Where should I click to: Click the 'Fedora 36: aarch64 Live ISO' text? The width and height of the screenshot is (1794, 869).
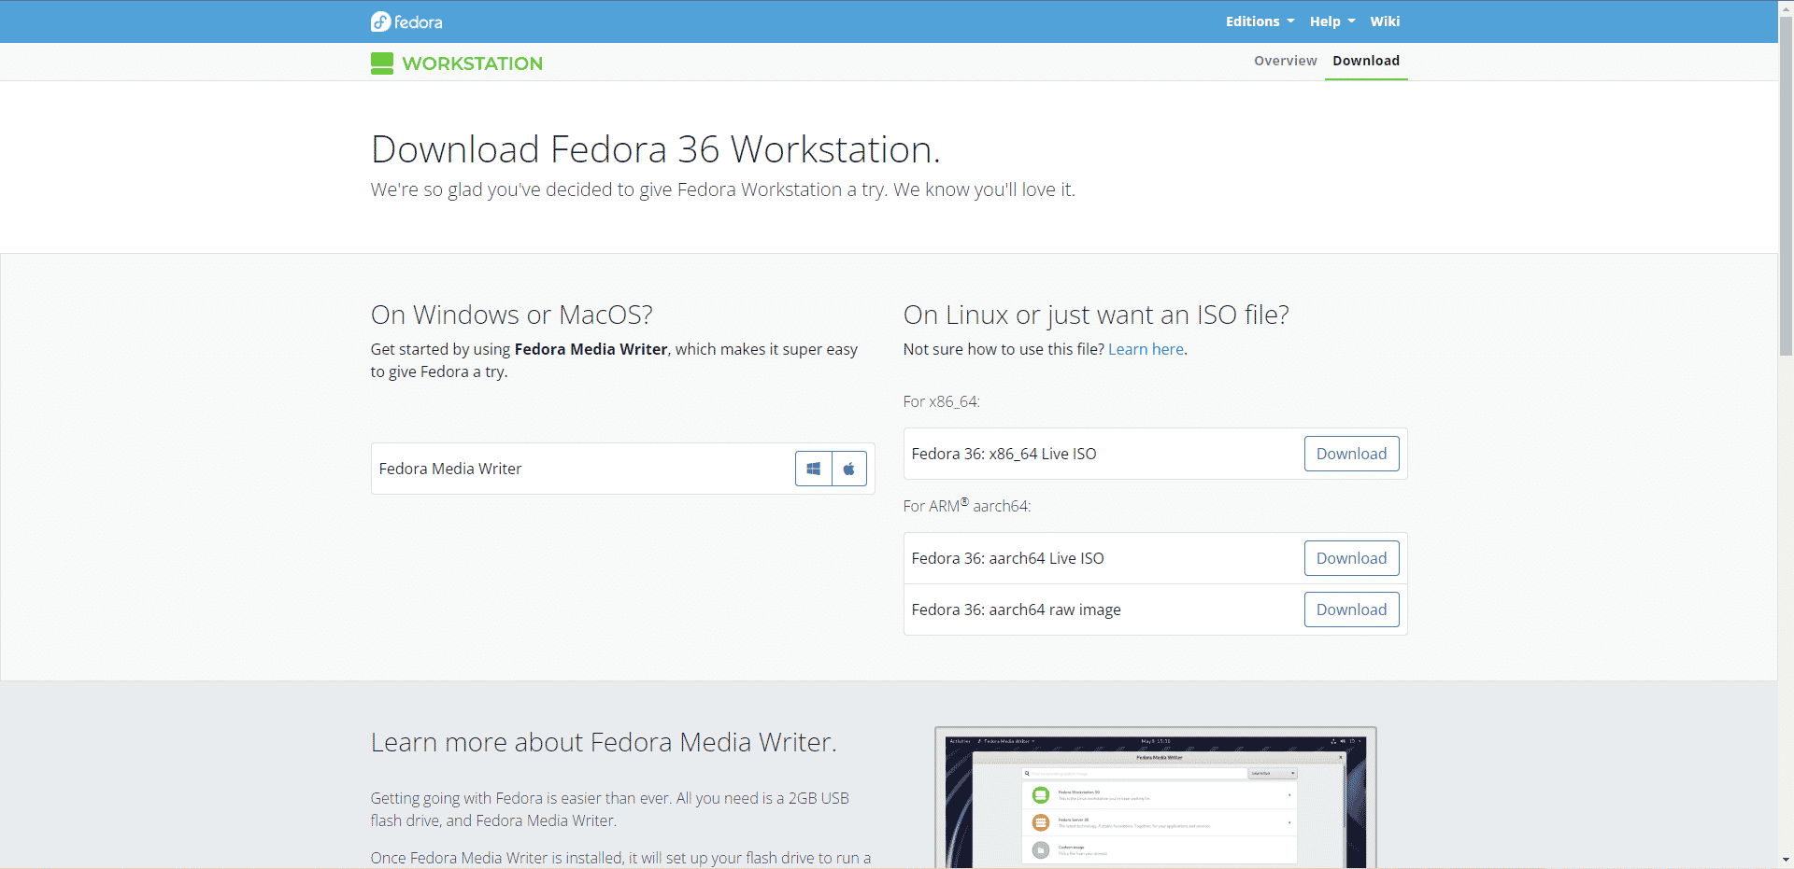(x=1007, y=558)
